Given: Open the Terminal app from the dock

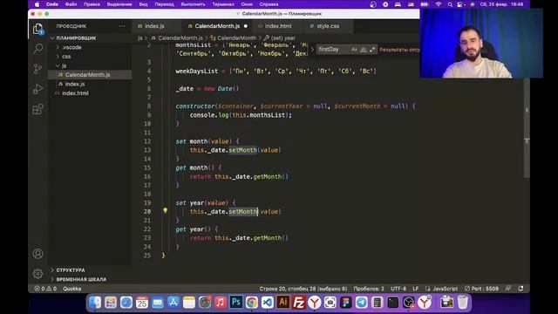Looking at the screenshot, I should 392,303.
